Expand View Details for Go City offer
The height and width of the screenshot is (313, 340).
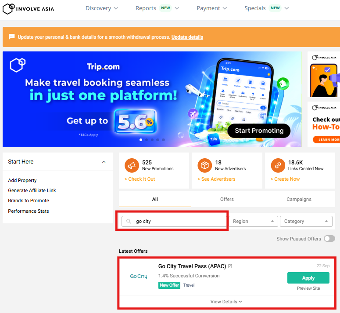point(226,302)
